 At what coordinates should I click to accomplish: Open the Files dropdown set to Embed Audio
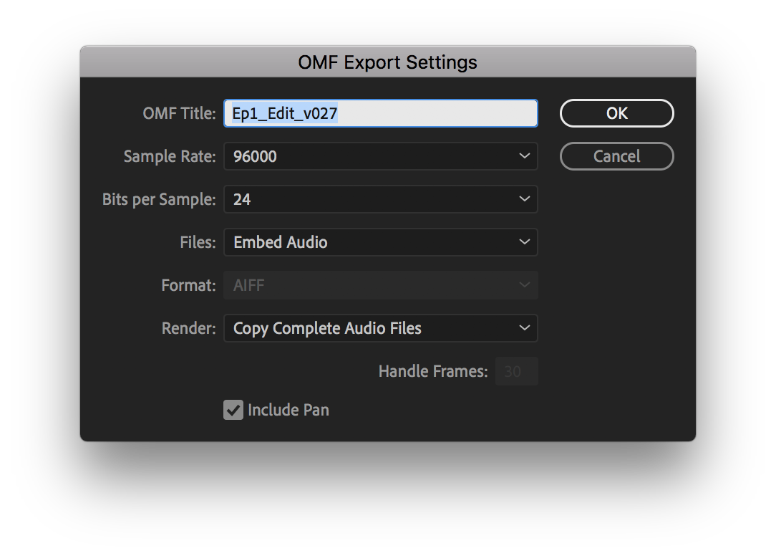pos(381,242)
